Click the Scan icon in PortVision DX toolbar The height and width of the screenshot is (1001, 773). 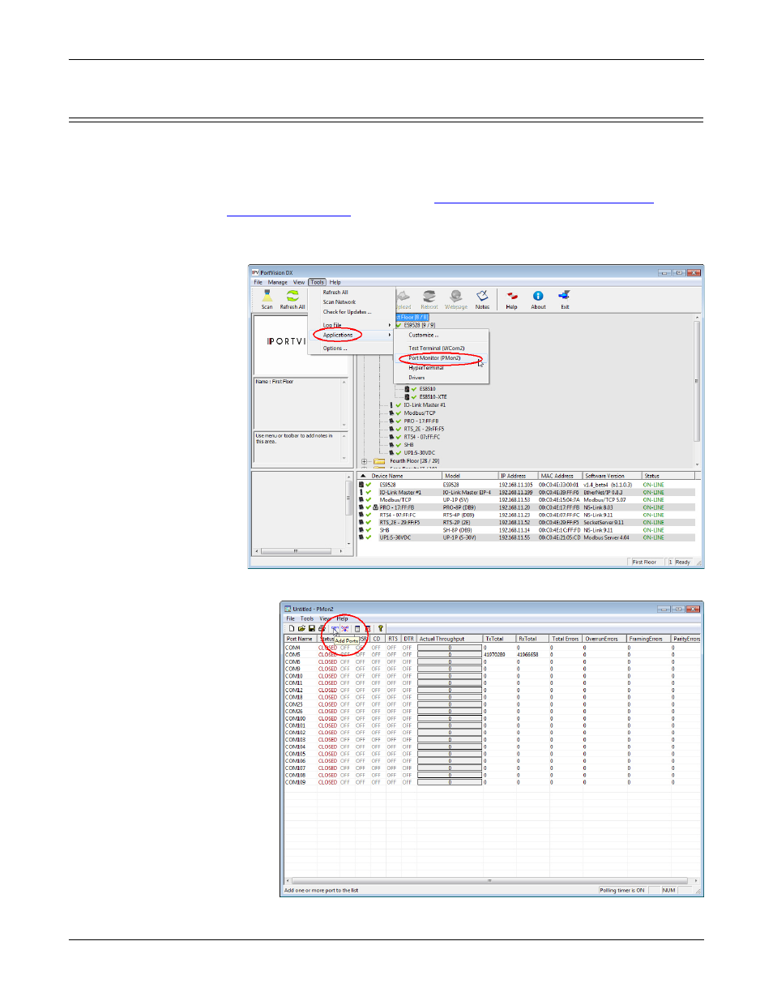[x=267, y=296]
